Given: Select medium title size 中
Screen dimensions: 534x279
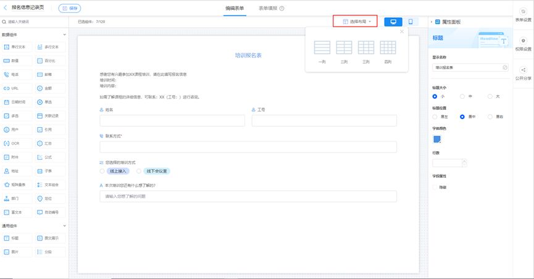Looking at the screenshot, I should (x=462, y=97).
